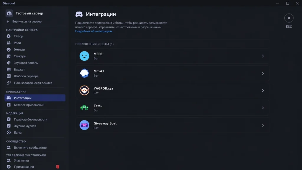Click the Tatsu bot name text
This screenshot has height=170, width=302.
(98, 106)
